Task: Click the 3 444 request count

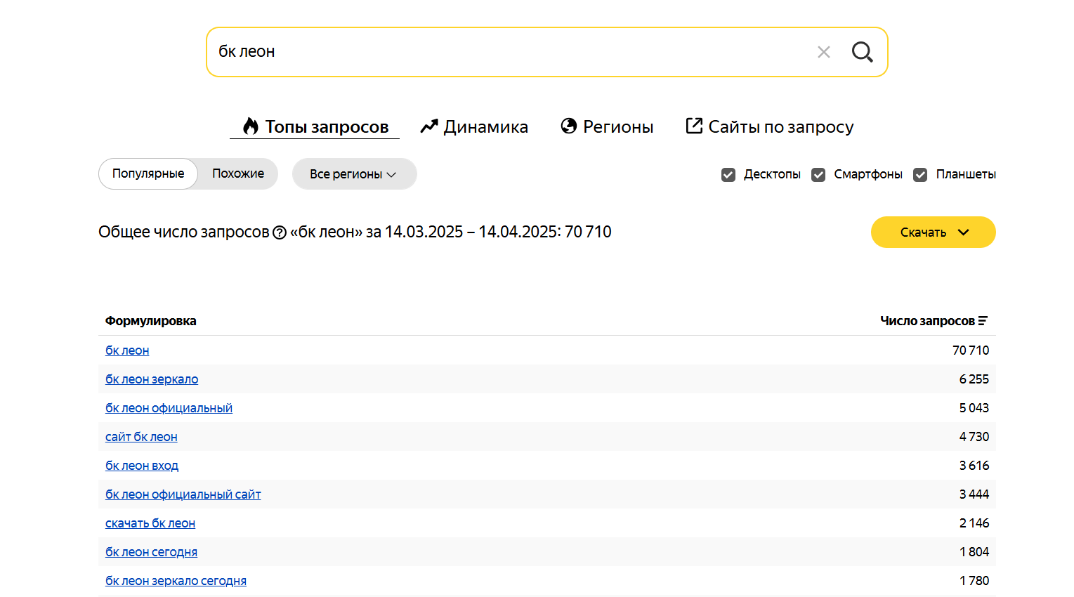Action: point(974,494)
